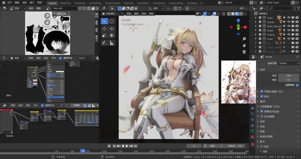Switch to the Shading workspace tab
Screen dimensions: 301x159
pyautogui.click(x=129, y=3)
